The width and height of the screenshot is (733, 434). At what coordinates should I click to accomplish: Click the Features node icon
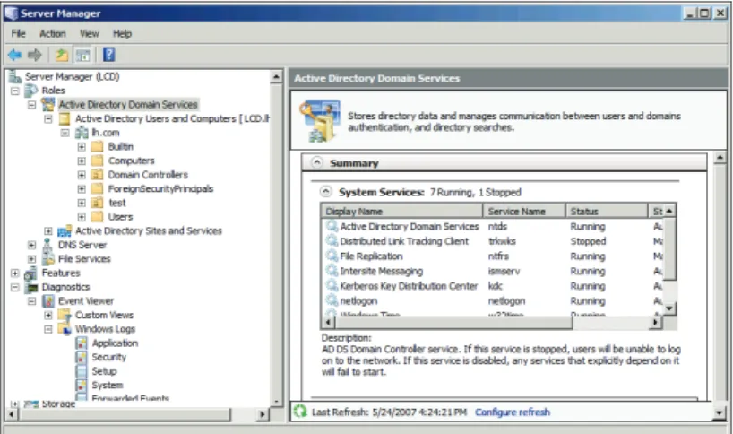coord(30,273)
